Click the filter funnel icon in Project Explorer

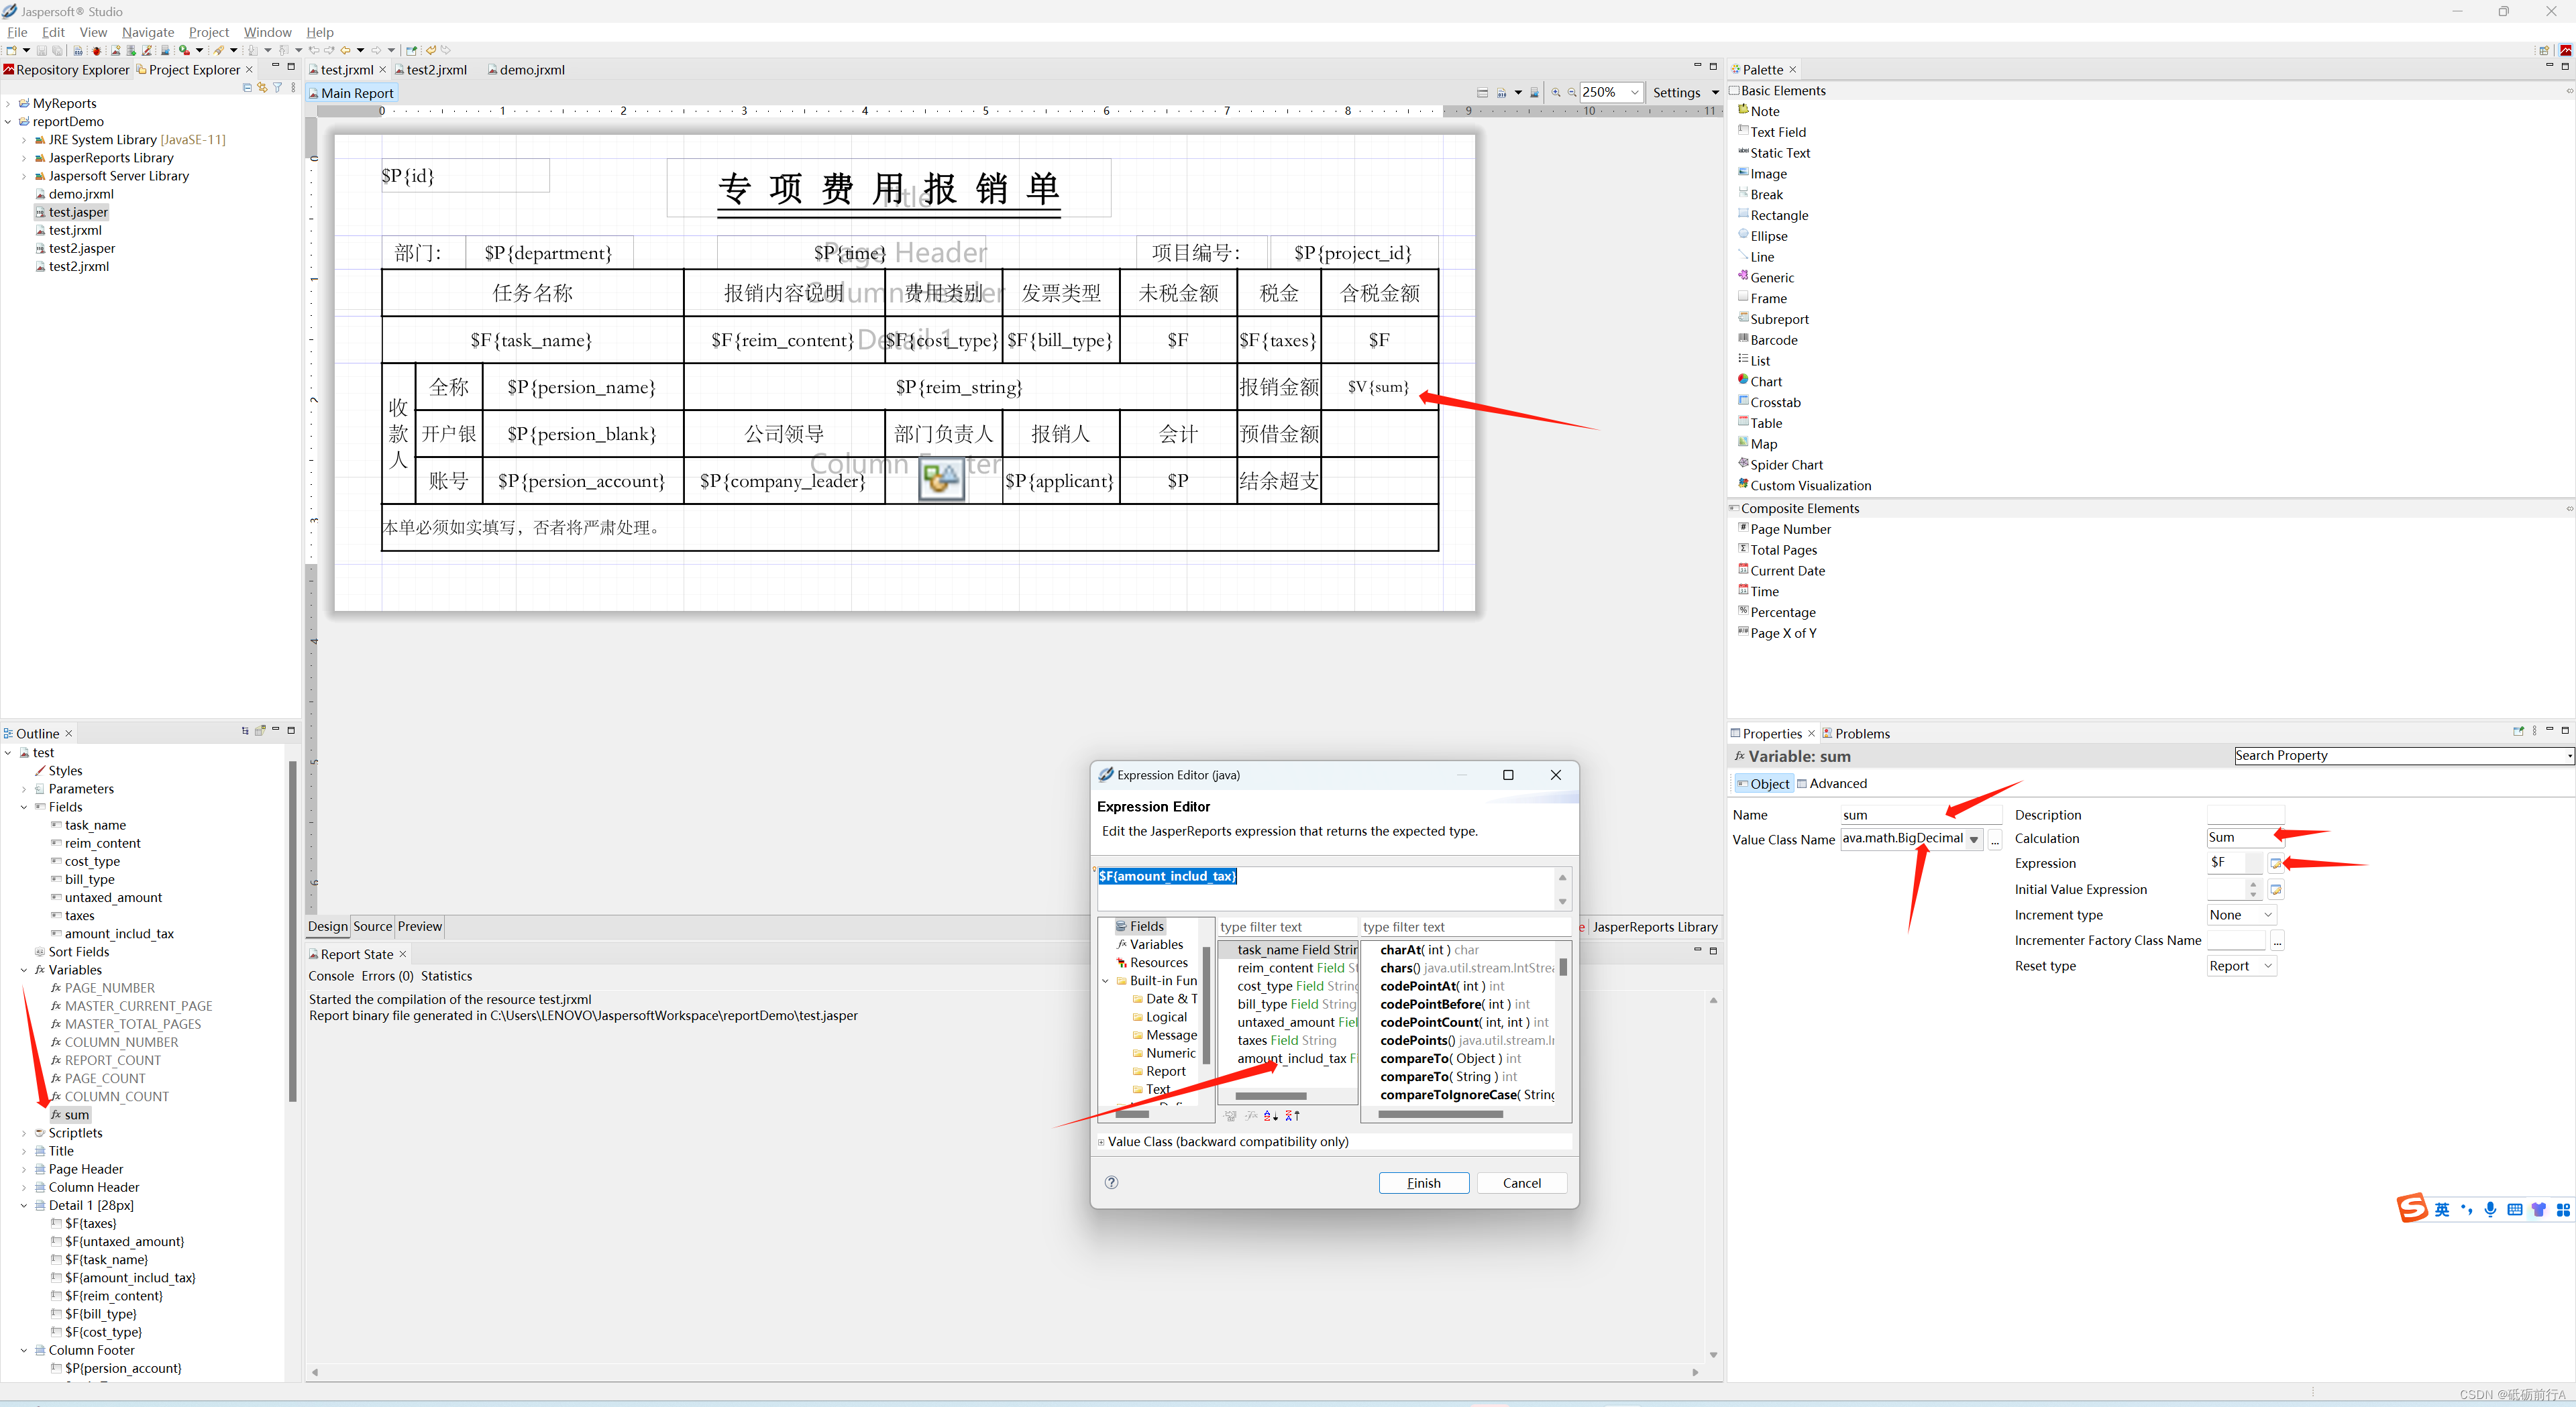tap(278, 88)
